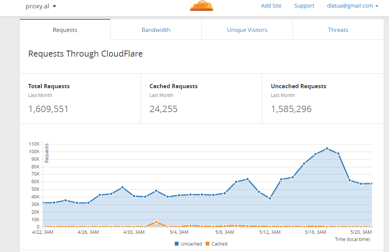The height and width of the screenshot is (252, 389).
Task: Click the 5/12 uncached dip point
Action: 270,198
